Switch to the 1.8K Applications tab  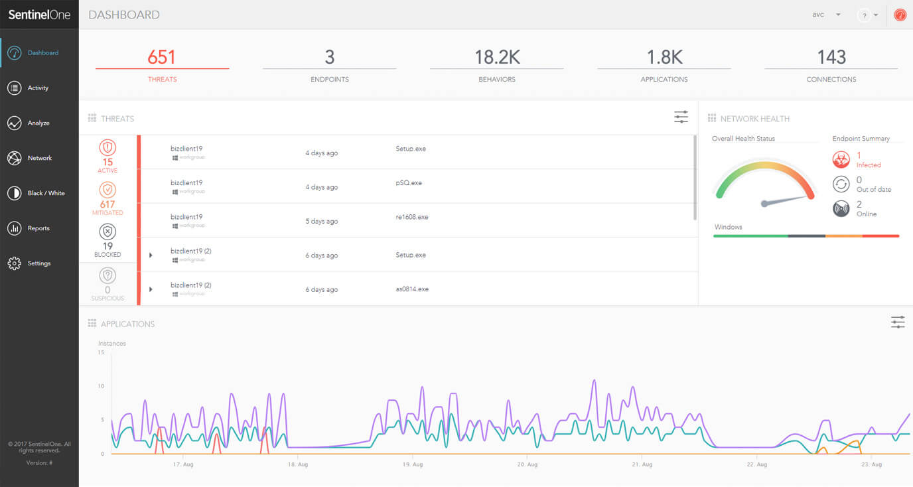pos(664,65)
